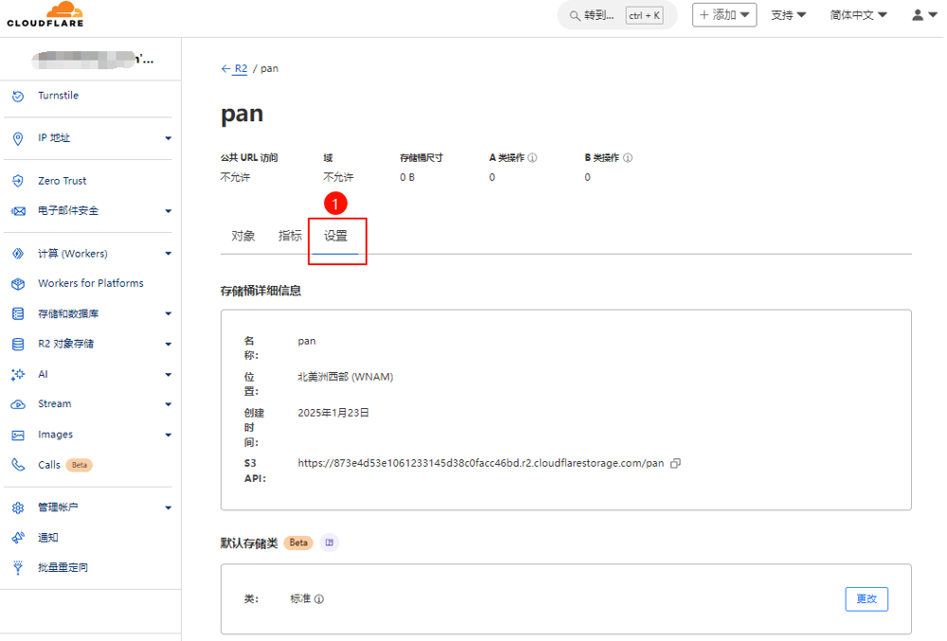Copy the S3 API URL
This screenshot has height=641, width=947.
(x=675, y=464)
